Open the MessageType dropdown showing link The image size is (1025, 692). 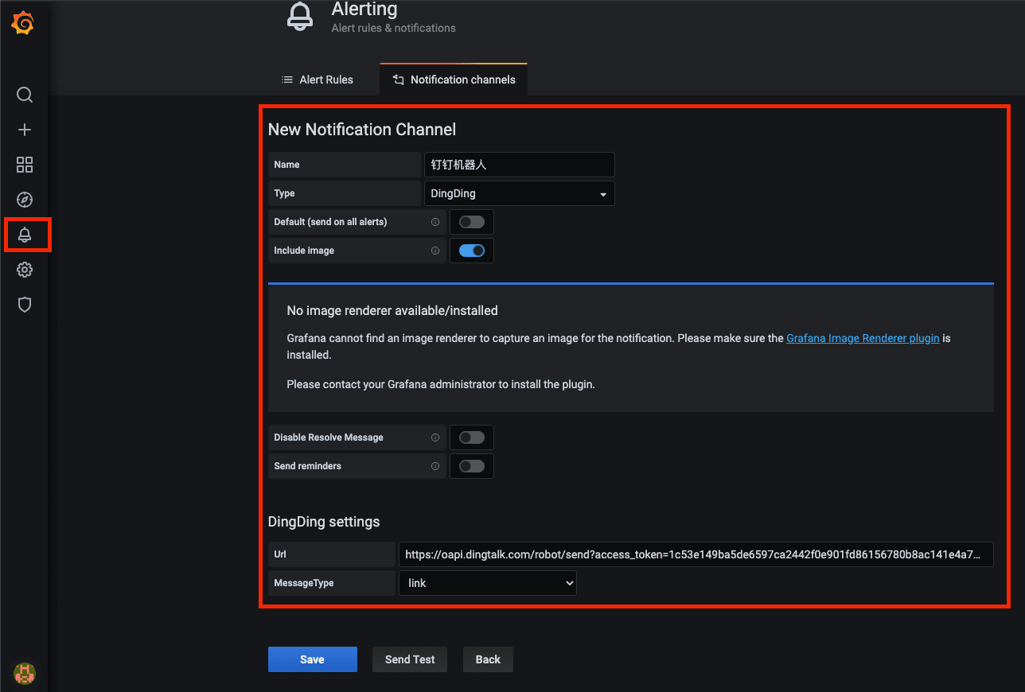(488, 583)
